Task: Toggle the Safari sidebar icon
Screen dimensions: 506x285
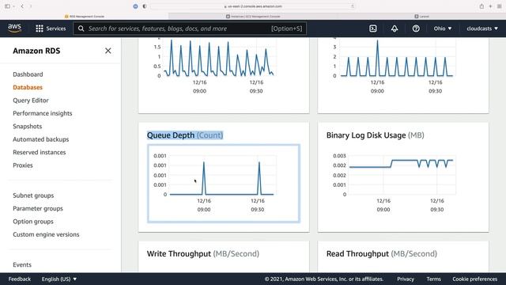Action: click(7, 6)
